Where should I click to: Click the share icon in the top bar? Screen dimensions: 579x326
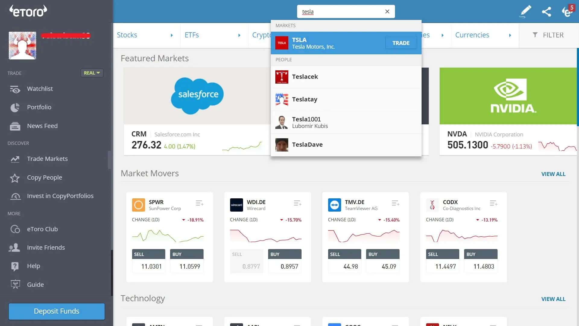click(547, 11)
